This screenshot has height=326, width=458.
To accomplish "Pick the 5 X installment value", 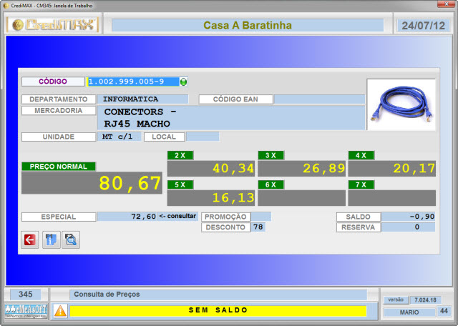I will pyautogui.click(x=211, y=198).
